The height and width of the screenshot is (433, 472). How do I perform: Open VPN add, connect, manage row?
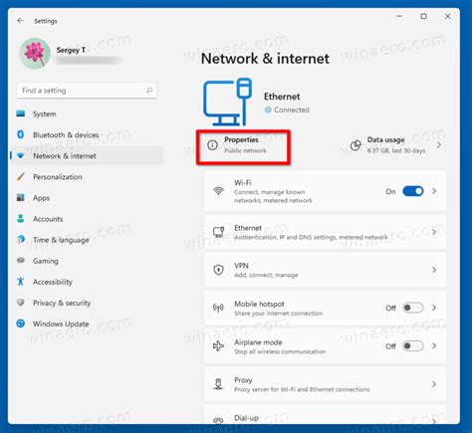click(x=325, y=270)
